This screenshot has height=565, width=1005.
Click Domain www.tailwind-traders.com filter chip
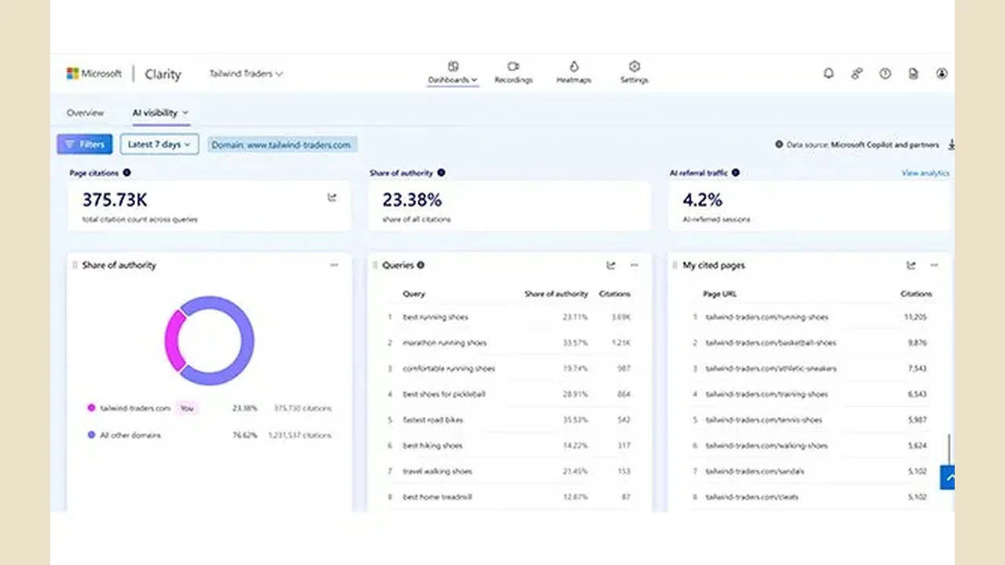pyautogui.click(x=282, y=144)
